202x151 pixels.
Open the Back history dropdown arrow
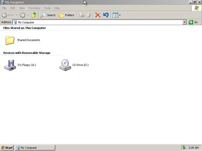[x=17, y=15]
